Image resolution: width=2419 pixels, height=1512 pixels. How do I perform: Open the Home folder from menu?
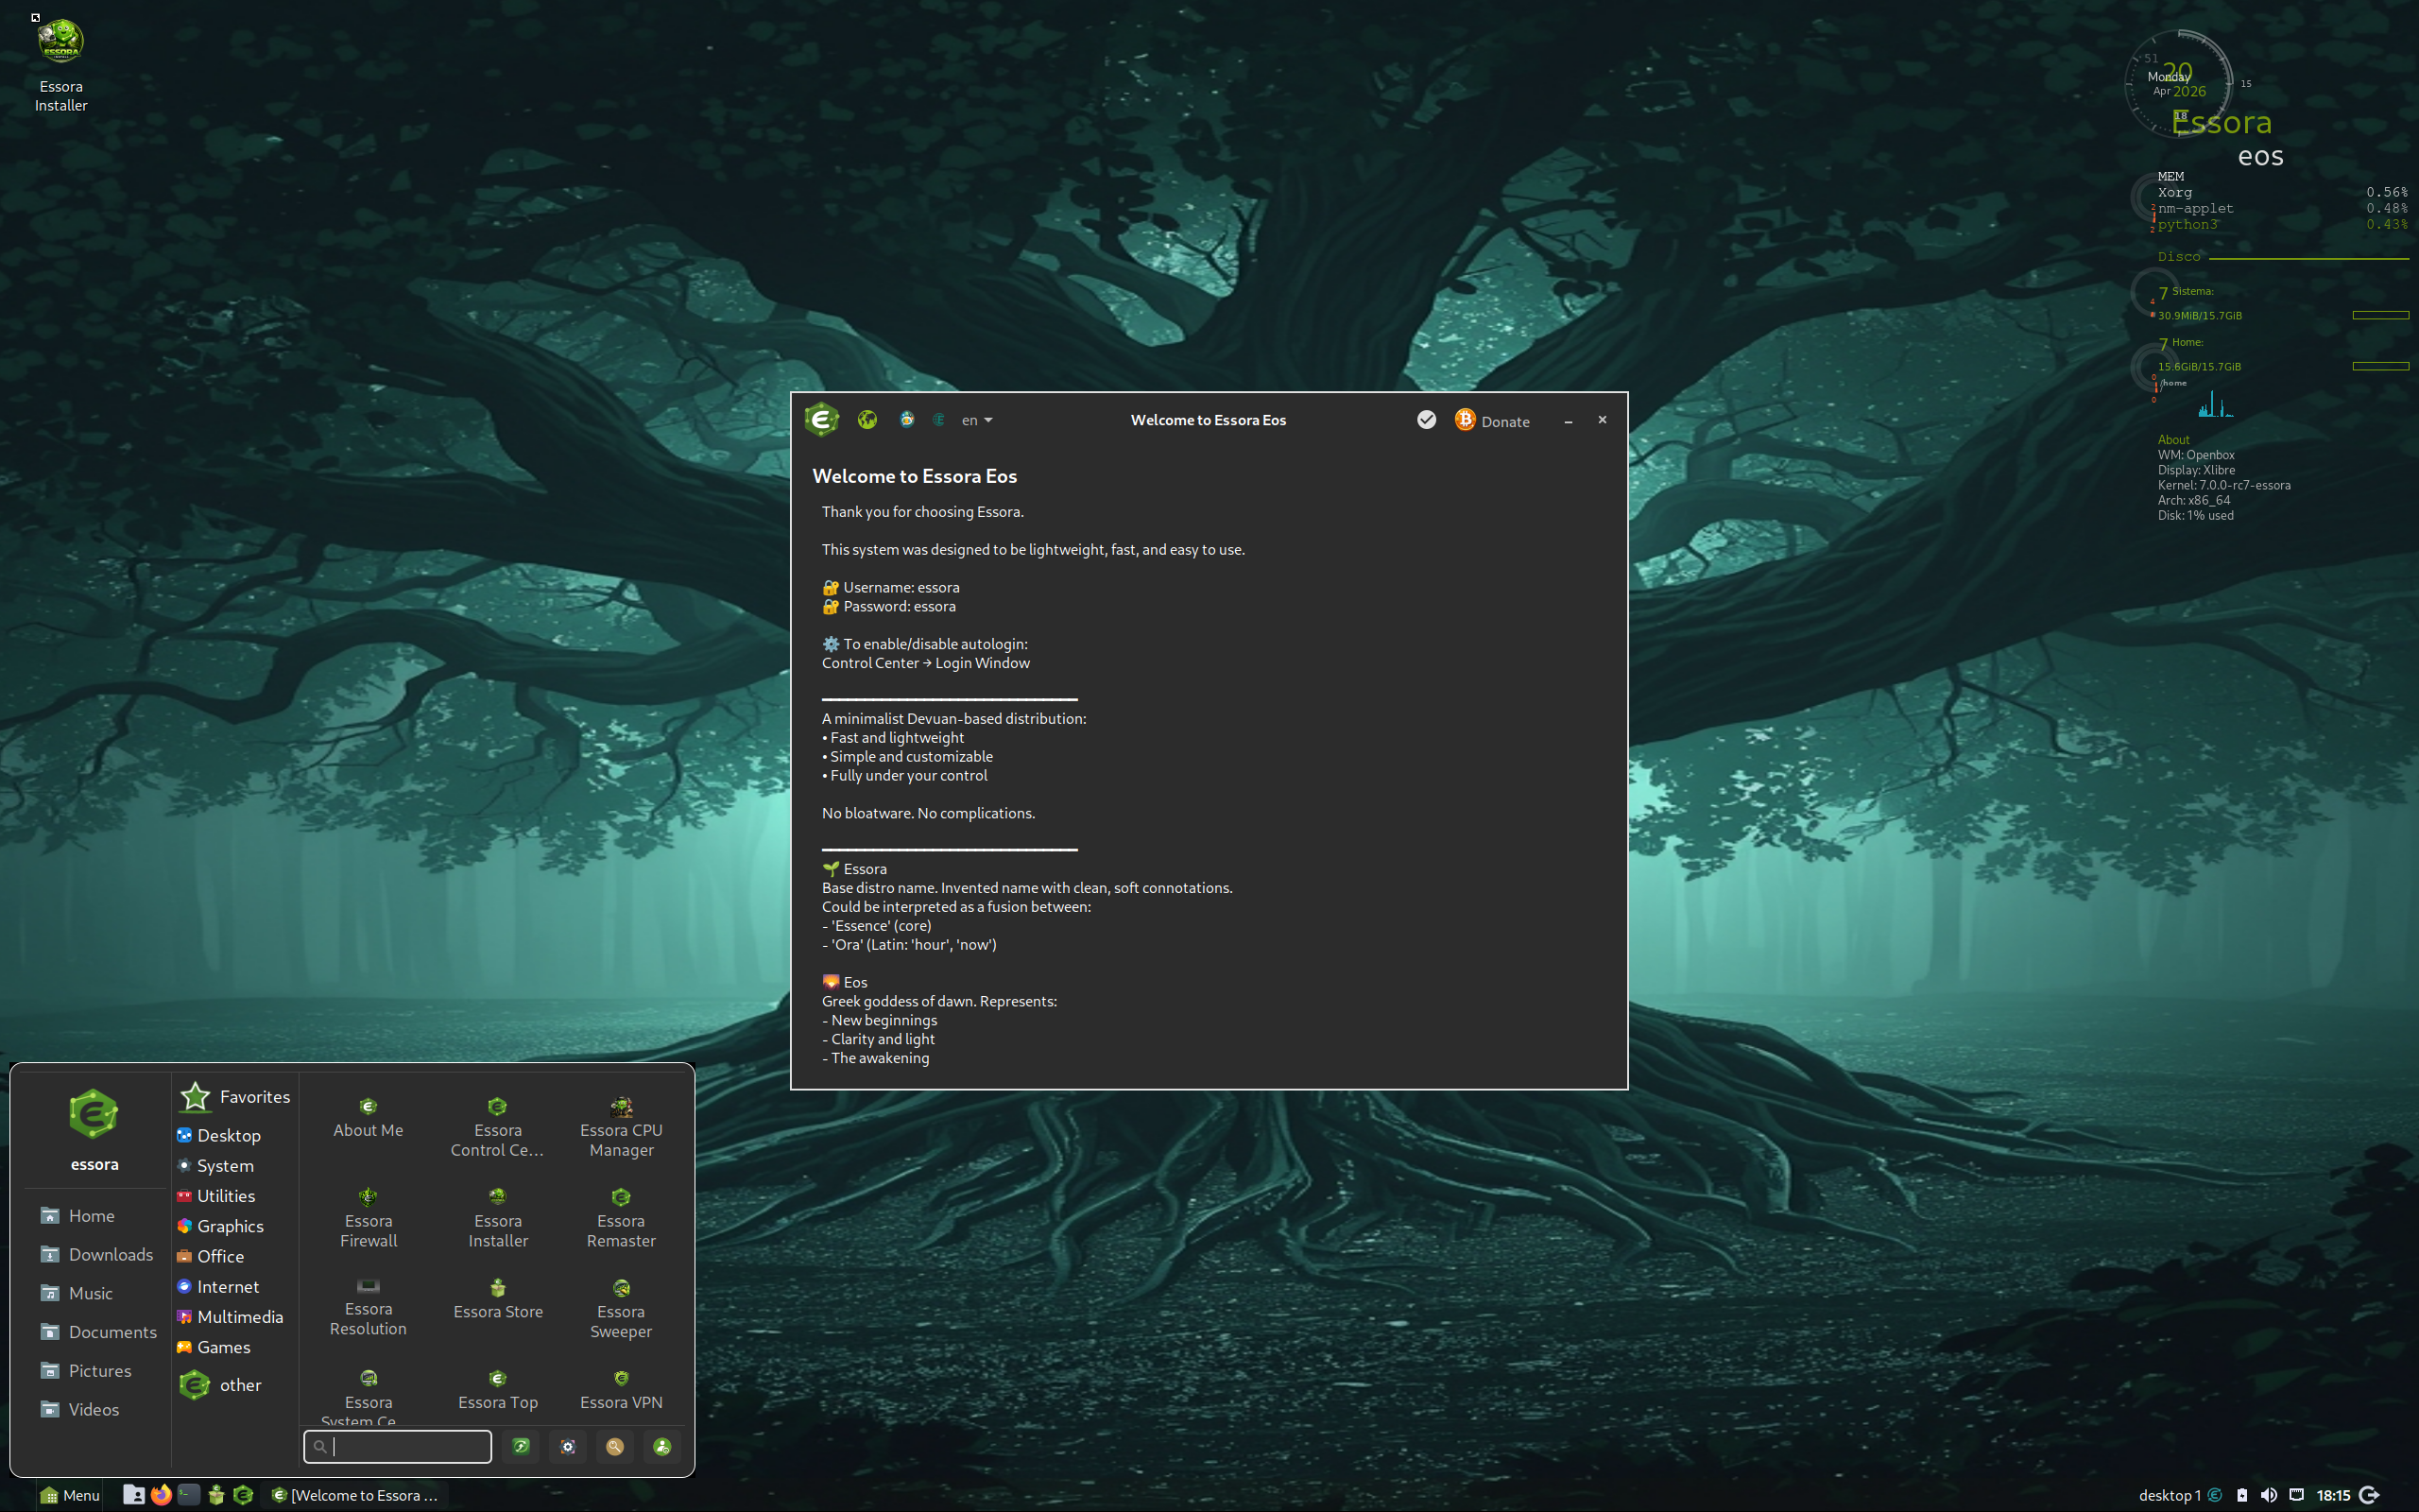78,1215
